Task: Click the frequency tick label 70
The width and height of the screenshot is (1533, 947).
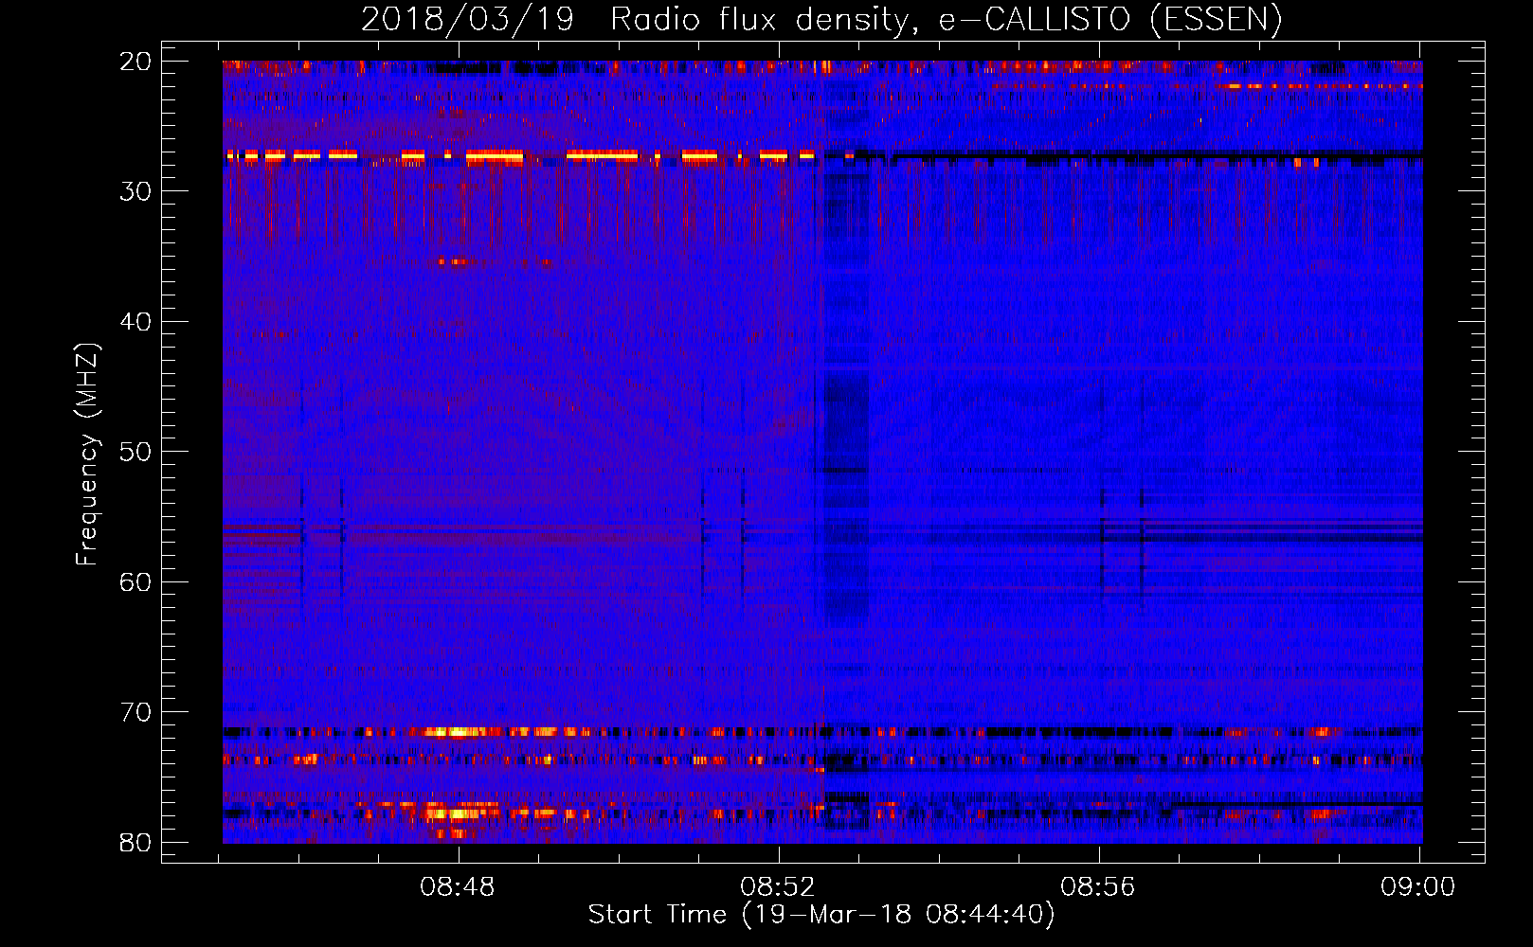Action: 136,712
